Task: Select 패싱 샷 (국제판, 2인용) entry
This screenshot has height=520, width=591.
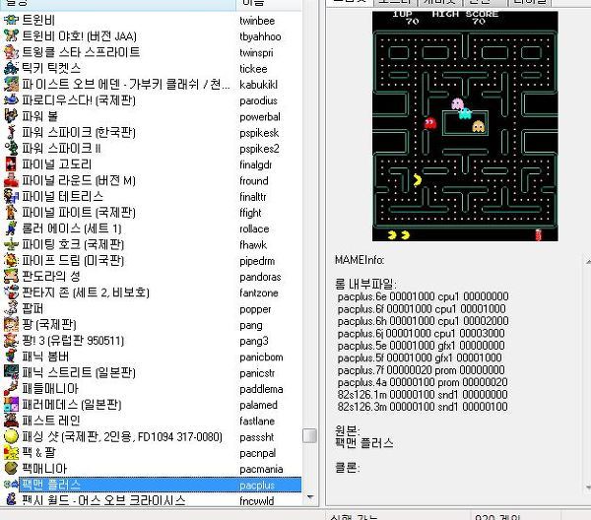Action: point(122,436)
